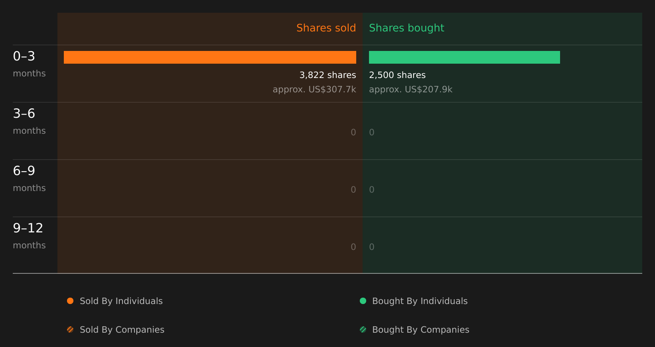Click the Shares bought column header
Viewport: 655px width, 347px height.
tap(406, 28)
